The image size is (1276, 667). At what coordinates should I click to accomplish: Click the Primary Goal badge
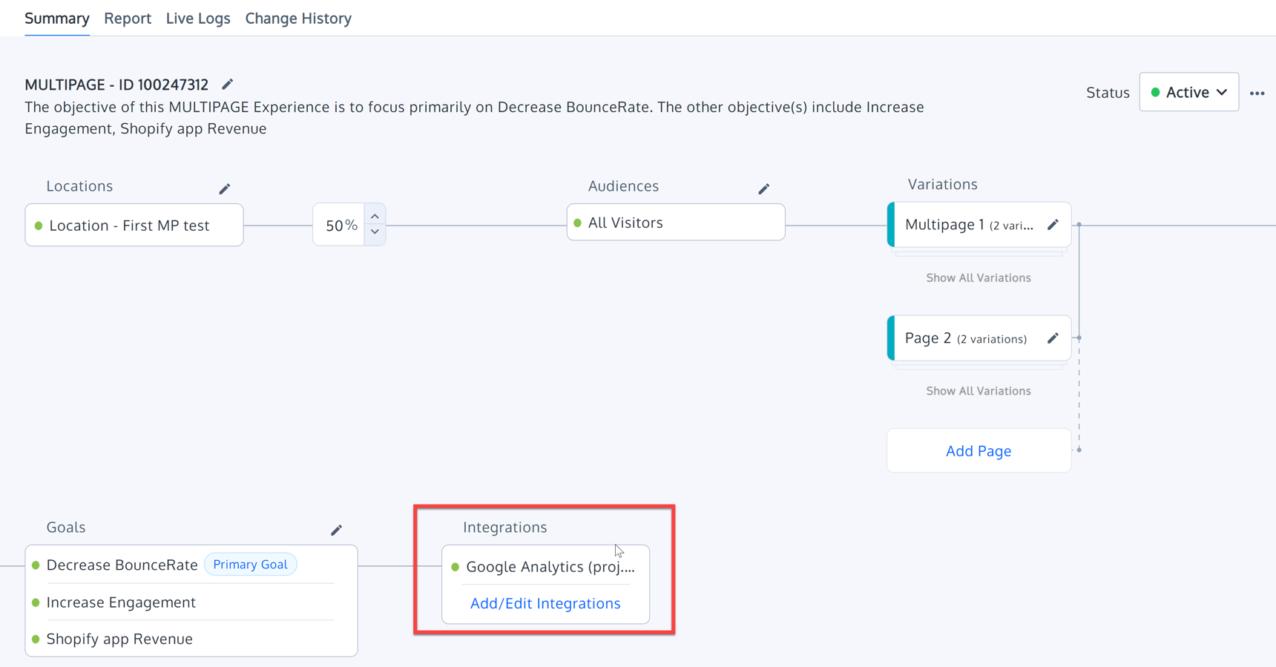[x=250, y=565]
